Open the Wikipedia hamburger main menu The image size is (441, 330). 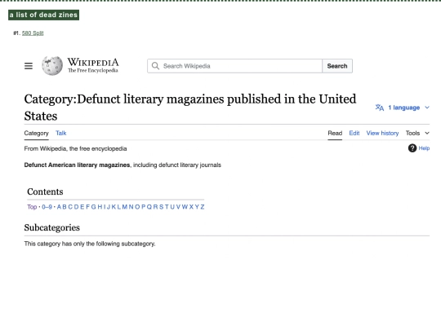pyautogui.click(x=29, y=66)
